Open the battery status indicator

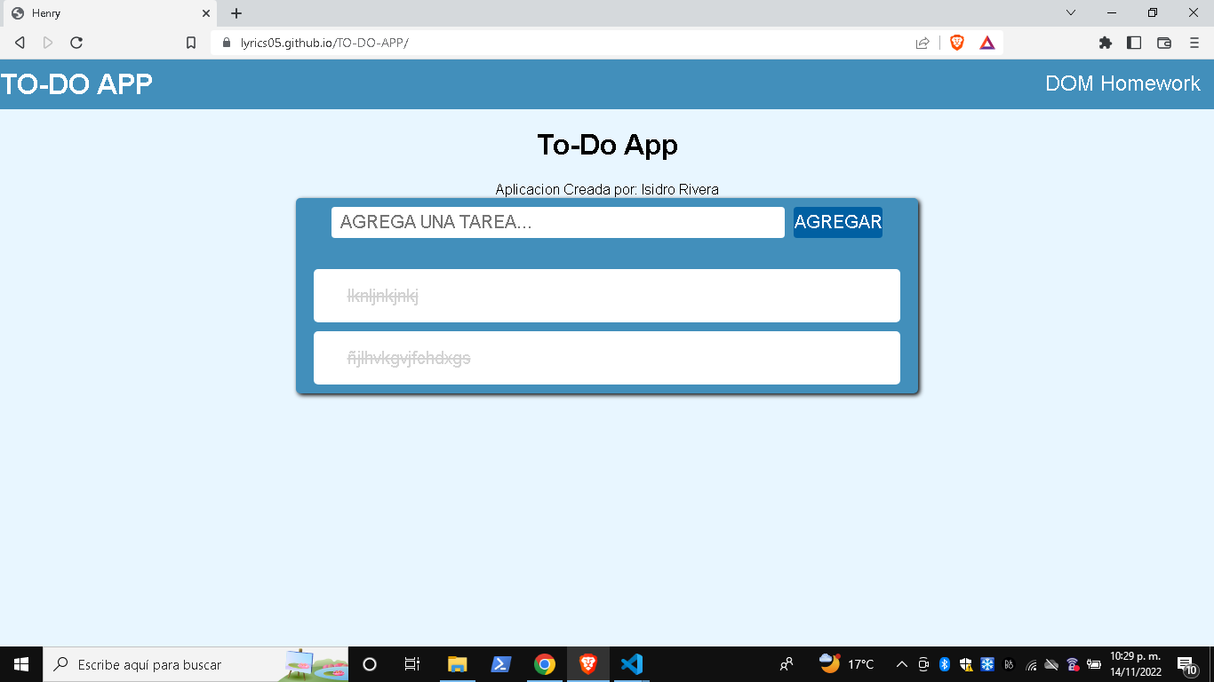coord(1095,663)
